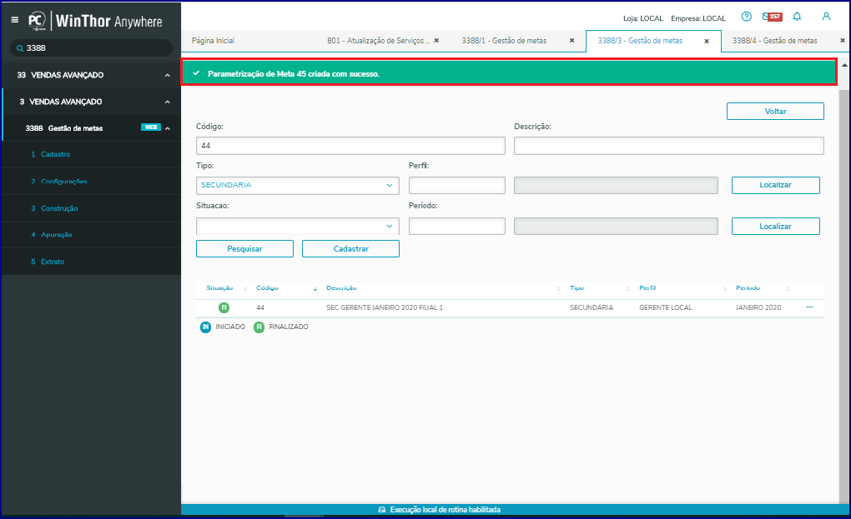Open the user profile icon
This screenshot has height=519, width=851.
[x=826, y=17]
